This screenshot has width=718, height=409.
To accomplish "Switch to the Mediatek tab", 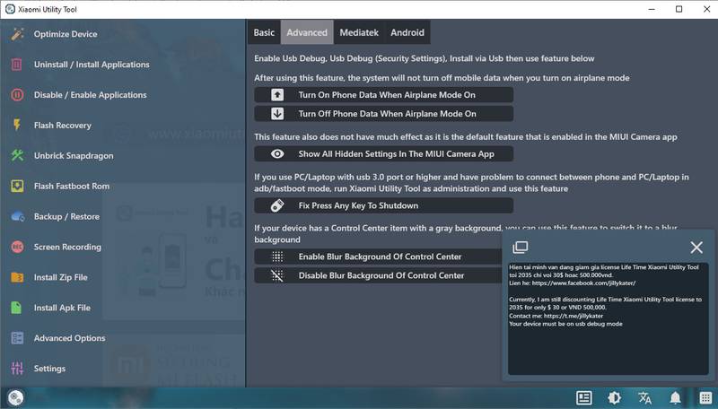I will click(x=359, y=32).
